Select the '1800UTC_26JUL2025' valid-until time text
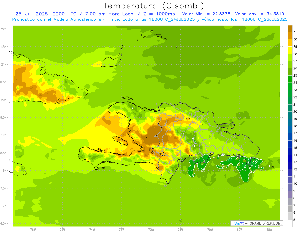 coord(265,19)
